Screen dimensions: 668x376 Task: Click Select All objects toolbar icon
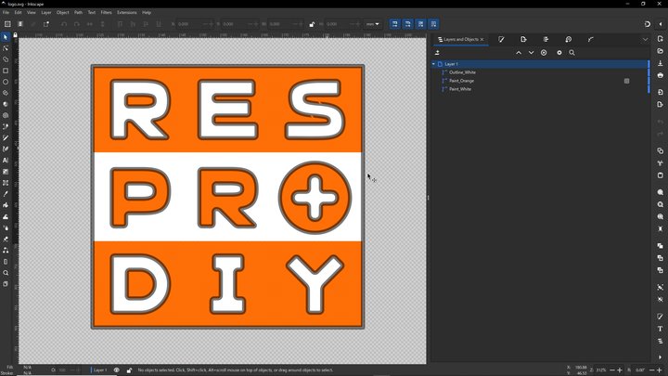(x=7, y=24)
